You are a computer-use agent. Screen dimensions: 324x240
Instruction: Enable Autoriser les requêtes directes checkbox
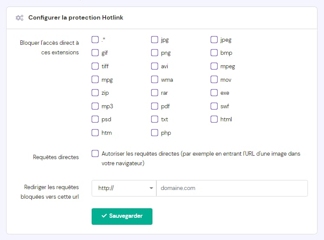point(95,153)
